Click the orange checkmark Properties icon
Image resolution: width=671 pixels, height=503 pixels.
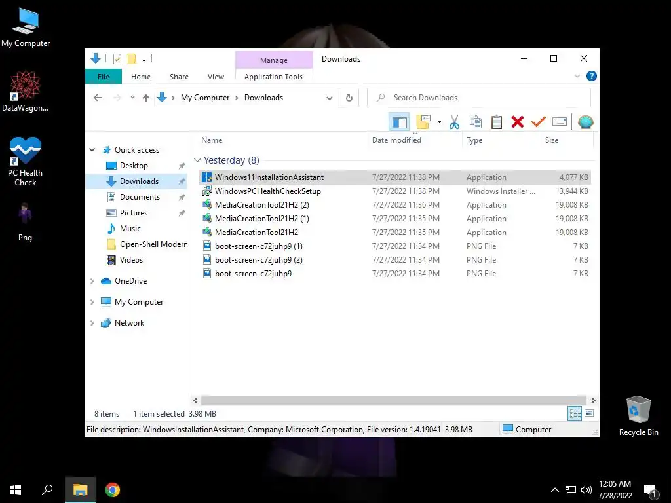point(539,122)
